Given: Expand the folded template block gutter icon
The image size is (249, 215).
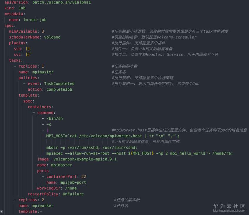Looking at the screenshot, I should (1, 211).
